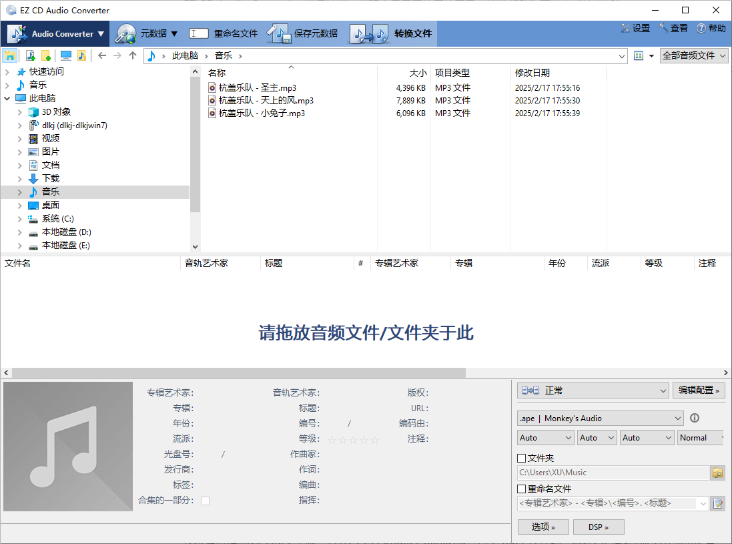Open the Audio Converter mode menu

pyautogui.click(x=55, y=33)
